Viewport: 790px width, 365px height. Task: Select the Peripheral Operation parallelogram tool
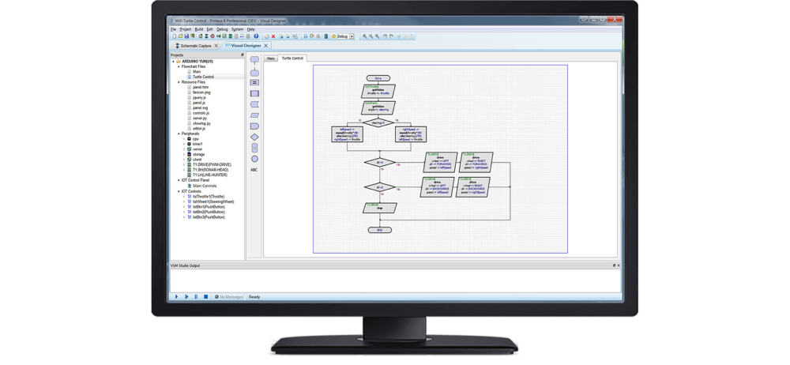click(x=254, y=115)
